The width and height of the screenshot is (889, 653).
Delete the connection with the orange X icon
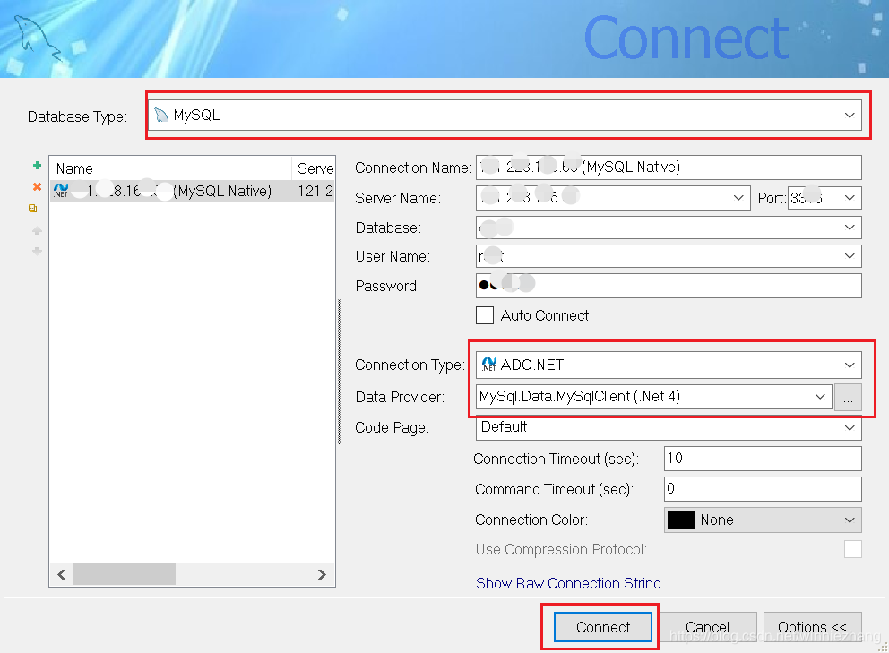37,186
